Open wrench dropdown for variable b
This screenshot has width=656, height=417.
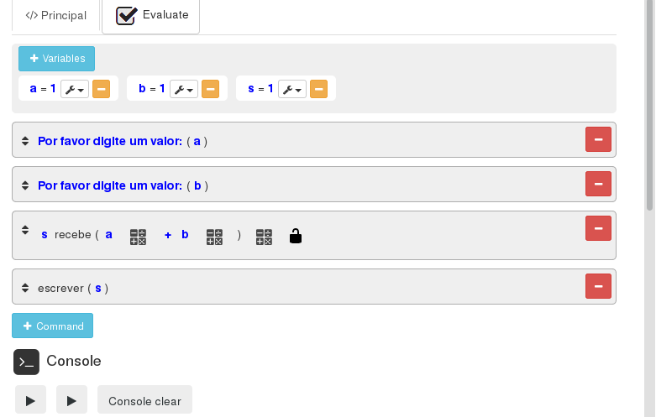coord(184,89)
